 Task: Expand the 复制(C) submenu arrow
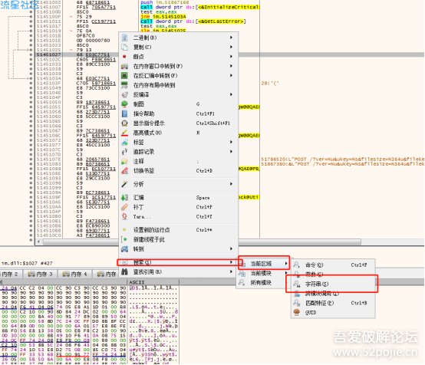(231, 47)
